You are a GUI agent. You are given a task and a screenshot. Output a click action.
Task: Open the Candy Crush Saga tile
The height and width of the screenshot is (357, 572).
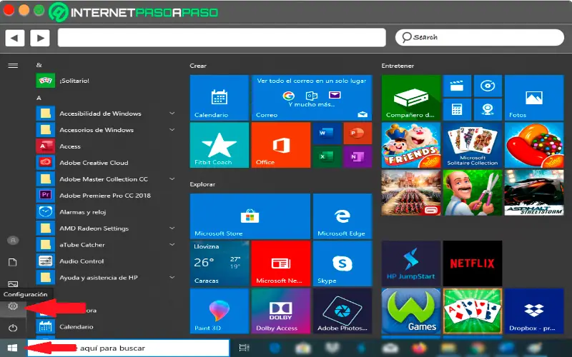point(534,145)
